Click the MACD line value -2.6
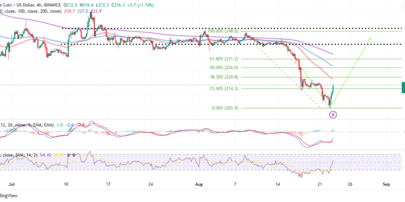The image size is (405, 202). (69, 125)
